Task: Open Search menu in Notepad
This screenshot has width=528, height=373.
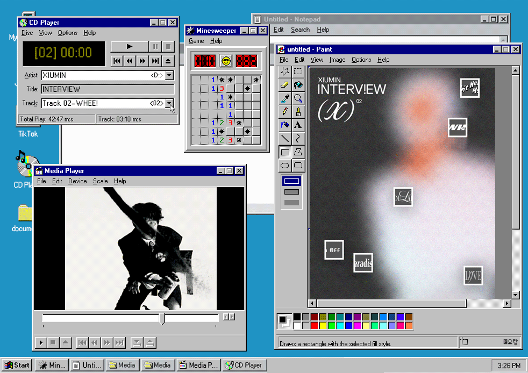Action: tap(301, 30)
